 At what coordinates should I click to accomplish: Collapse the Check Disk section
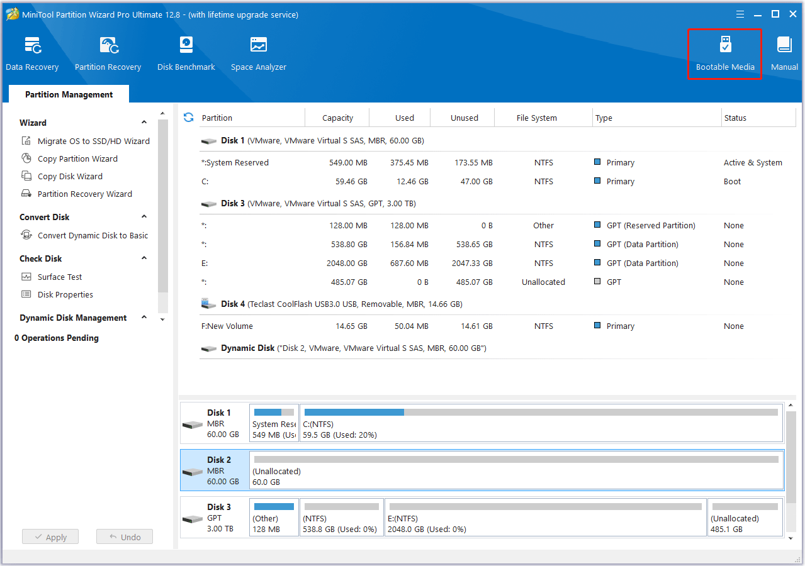pyautogui.click(x=144, y=258)
